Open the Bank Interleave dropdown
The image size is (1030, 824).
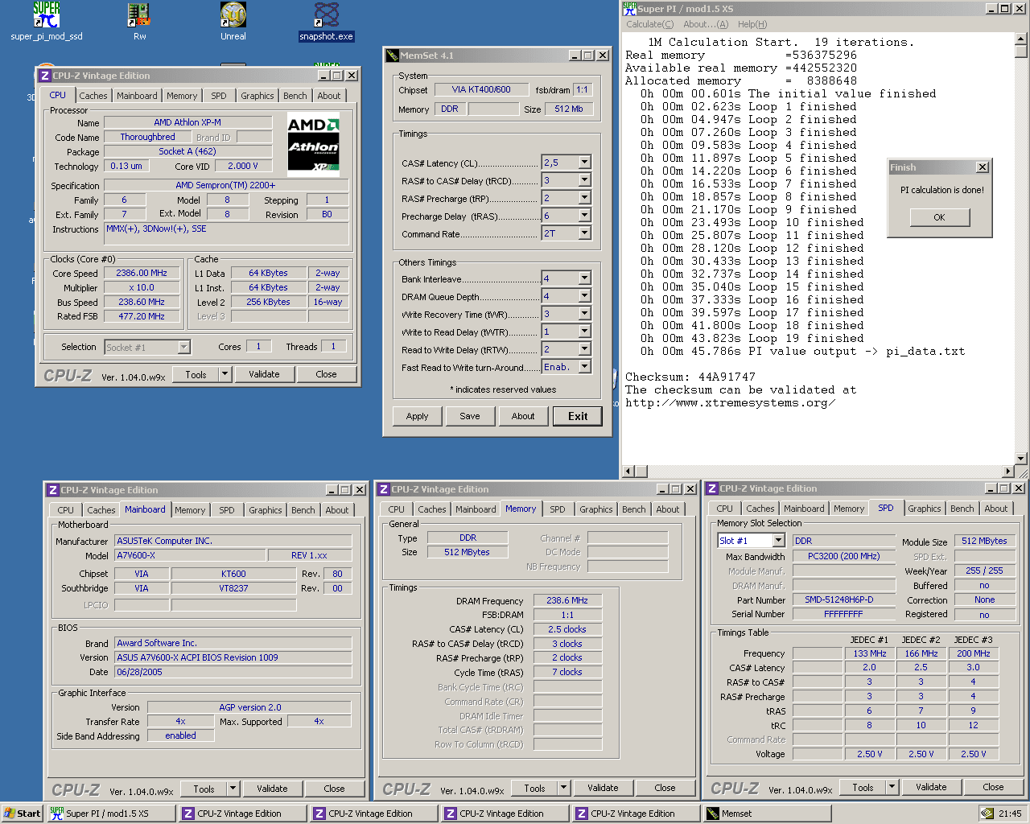pos(585,278)
